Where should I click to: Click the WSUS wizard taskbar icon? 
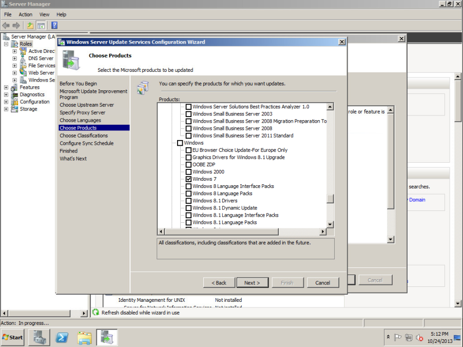[107, 337]
